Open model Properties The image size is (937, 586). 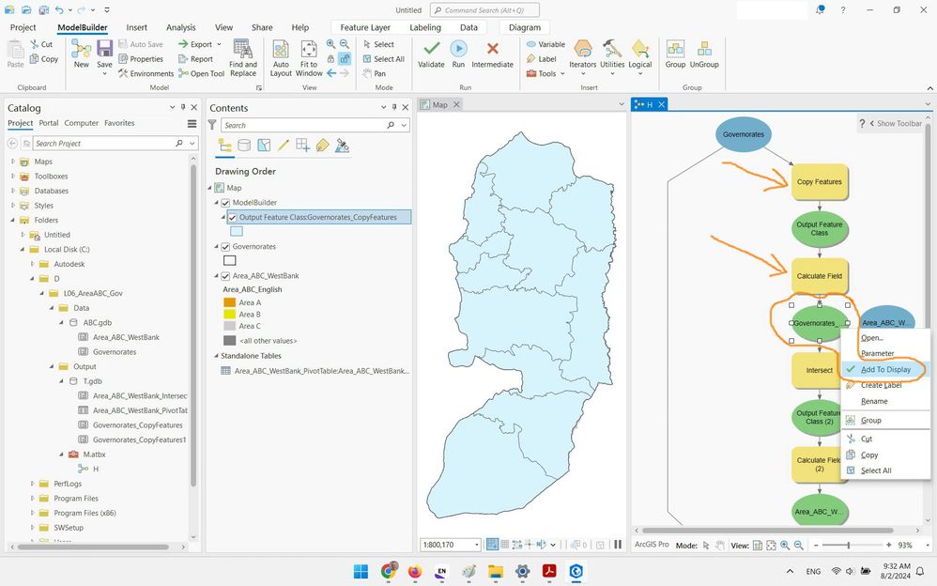point(141,58)
